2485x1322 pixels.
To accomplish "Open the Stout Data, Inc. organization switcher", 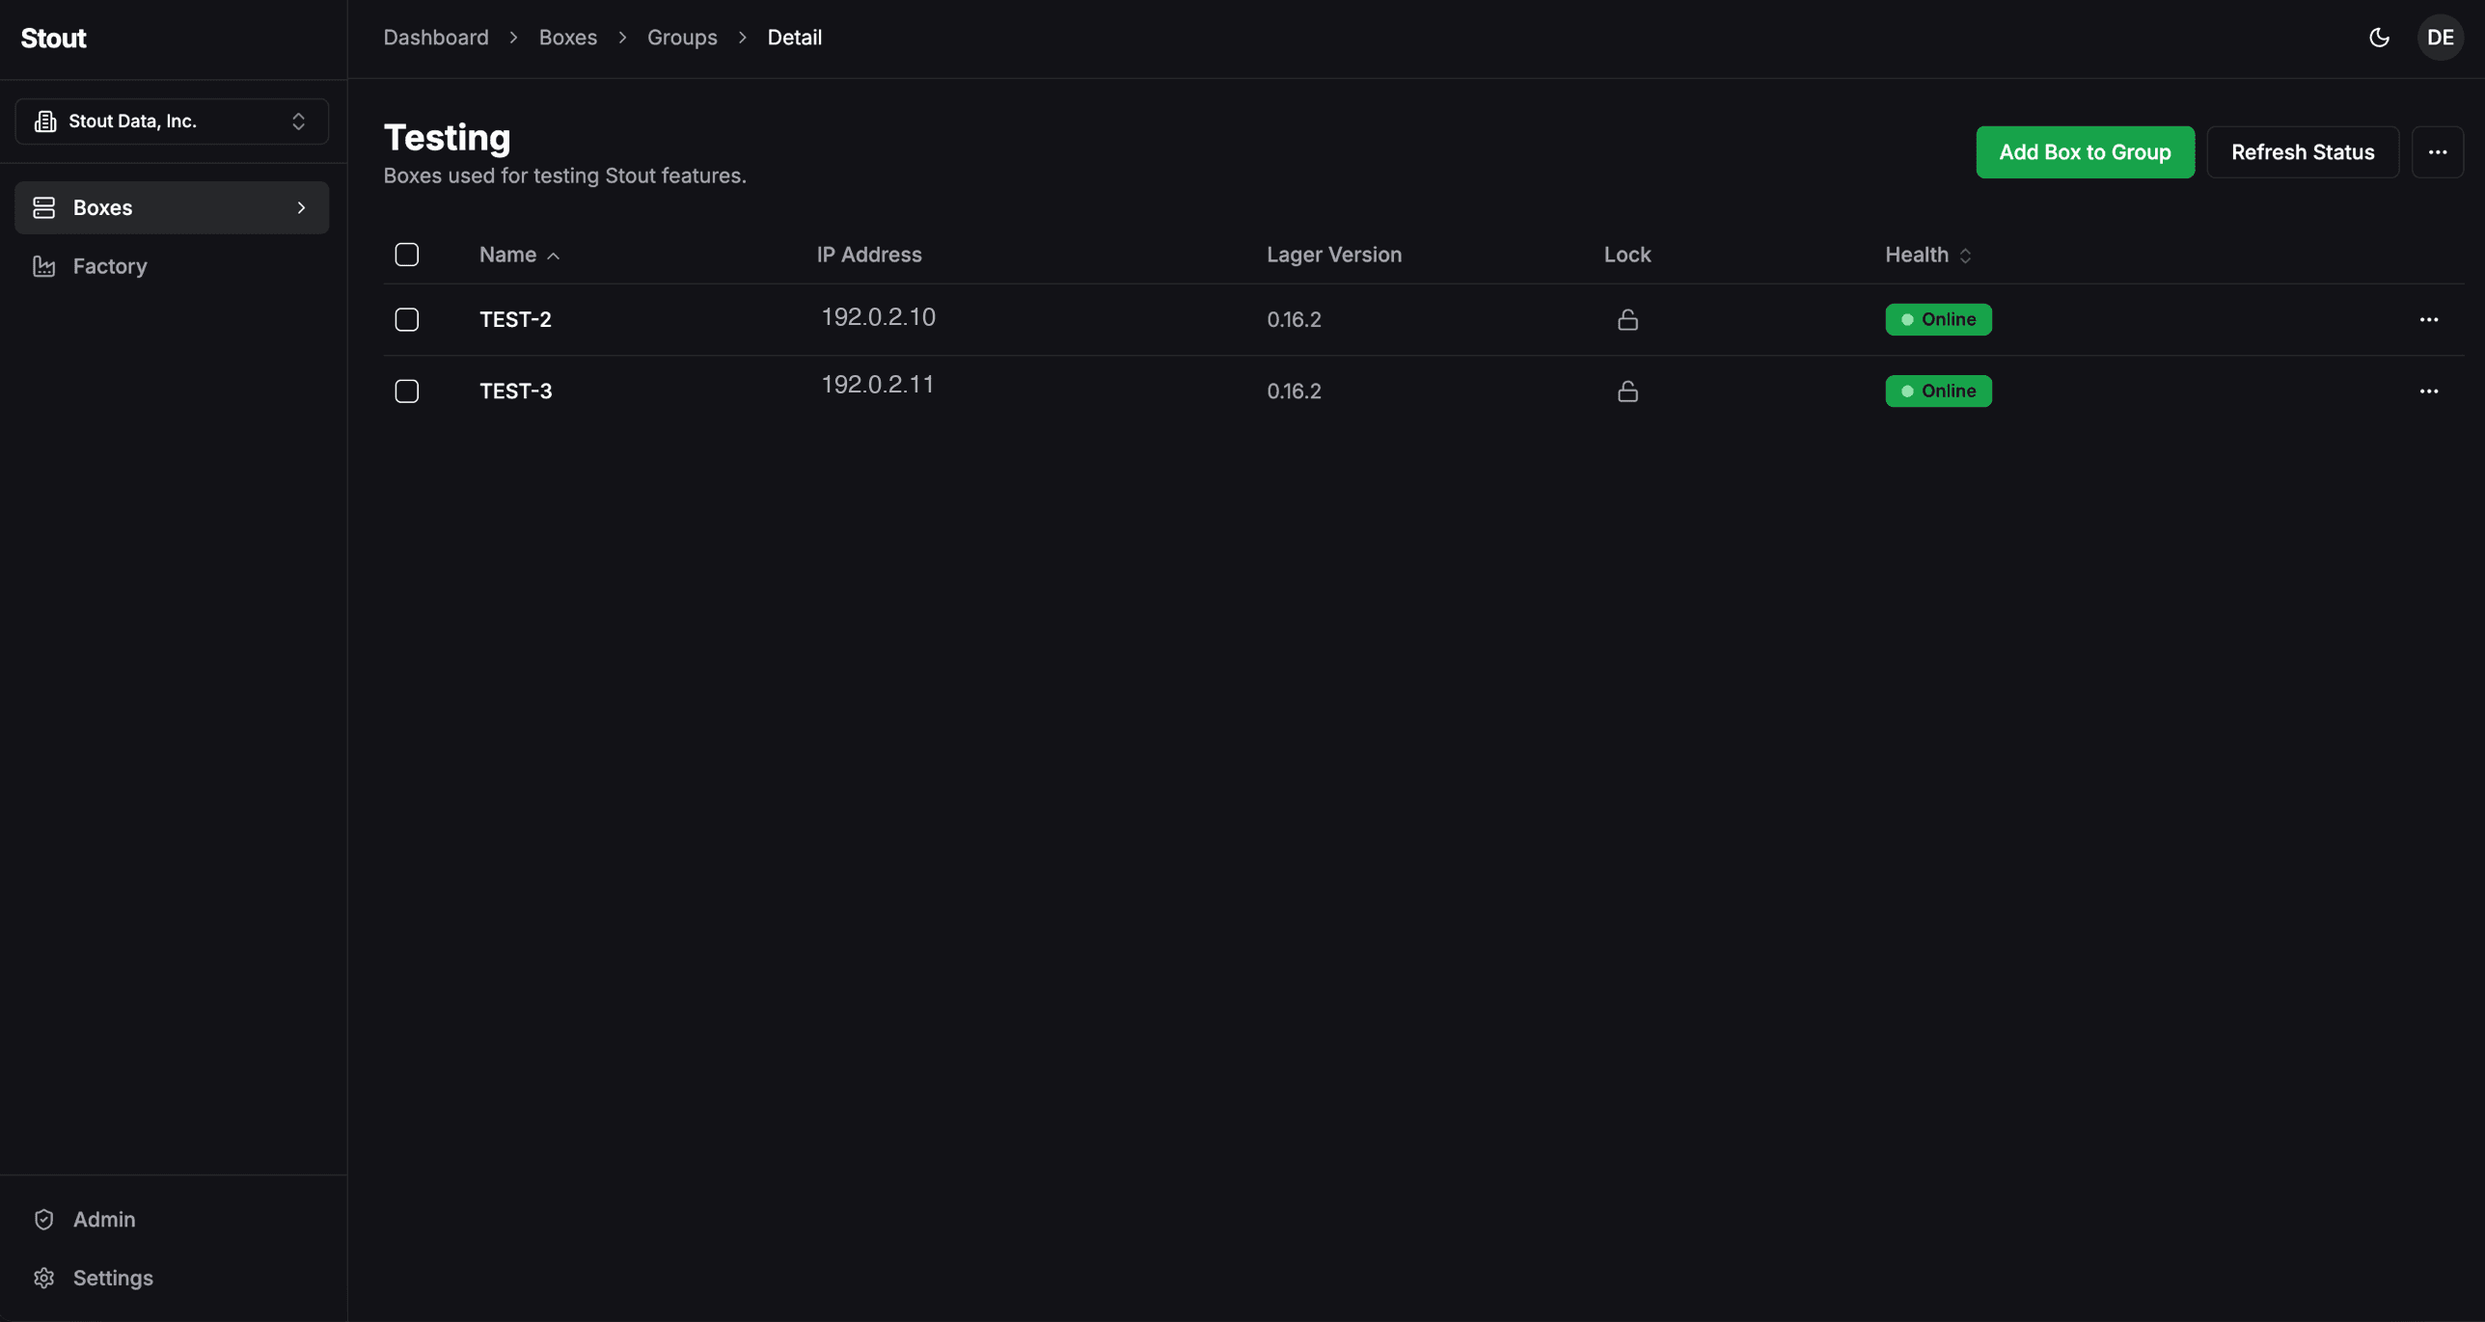I will point(172,121).
